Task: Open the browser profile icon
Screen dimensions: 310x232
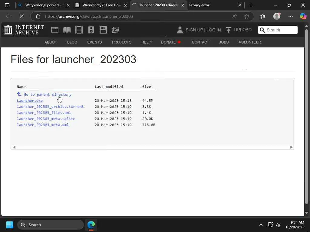Action: coord(277,16)
